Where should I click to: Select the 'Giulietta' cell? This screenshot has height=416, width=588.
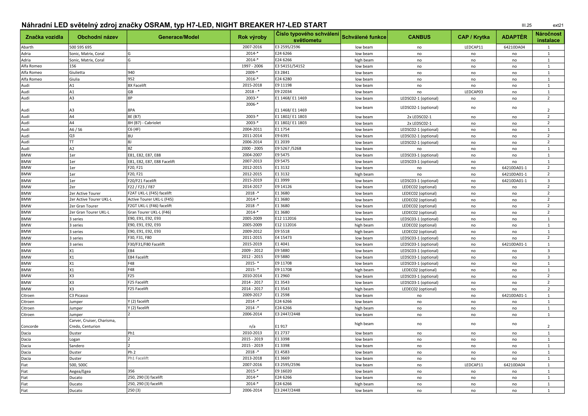98,73
